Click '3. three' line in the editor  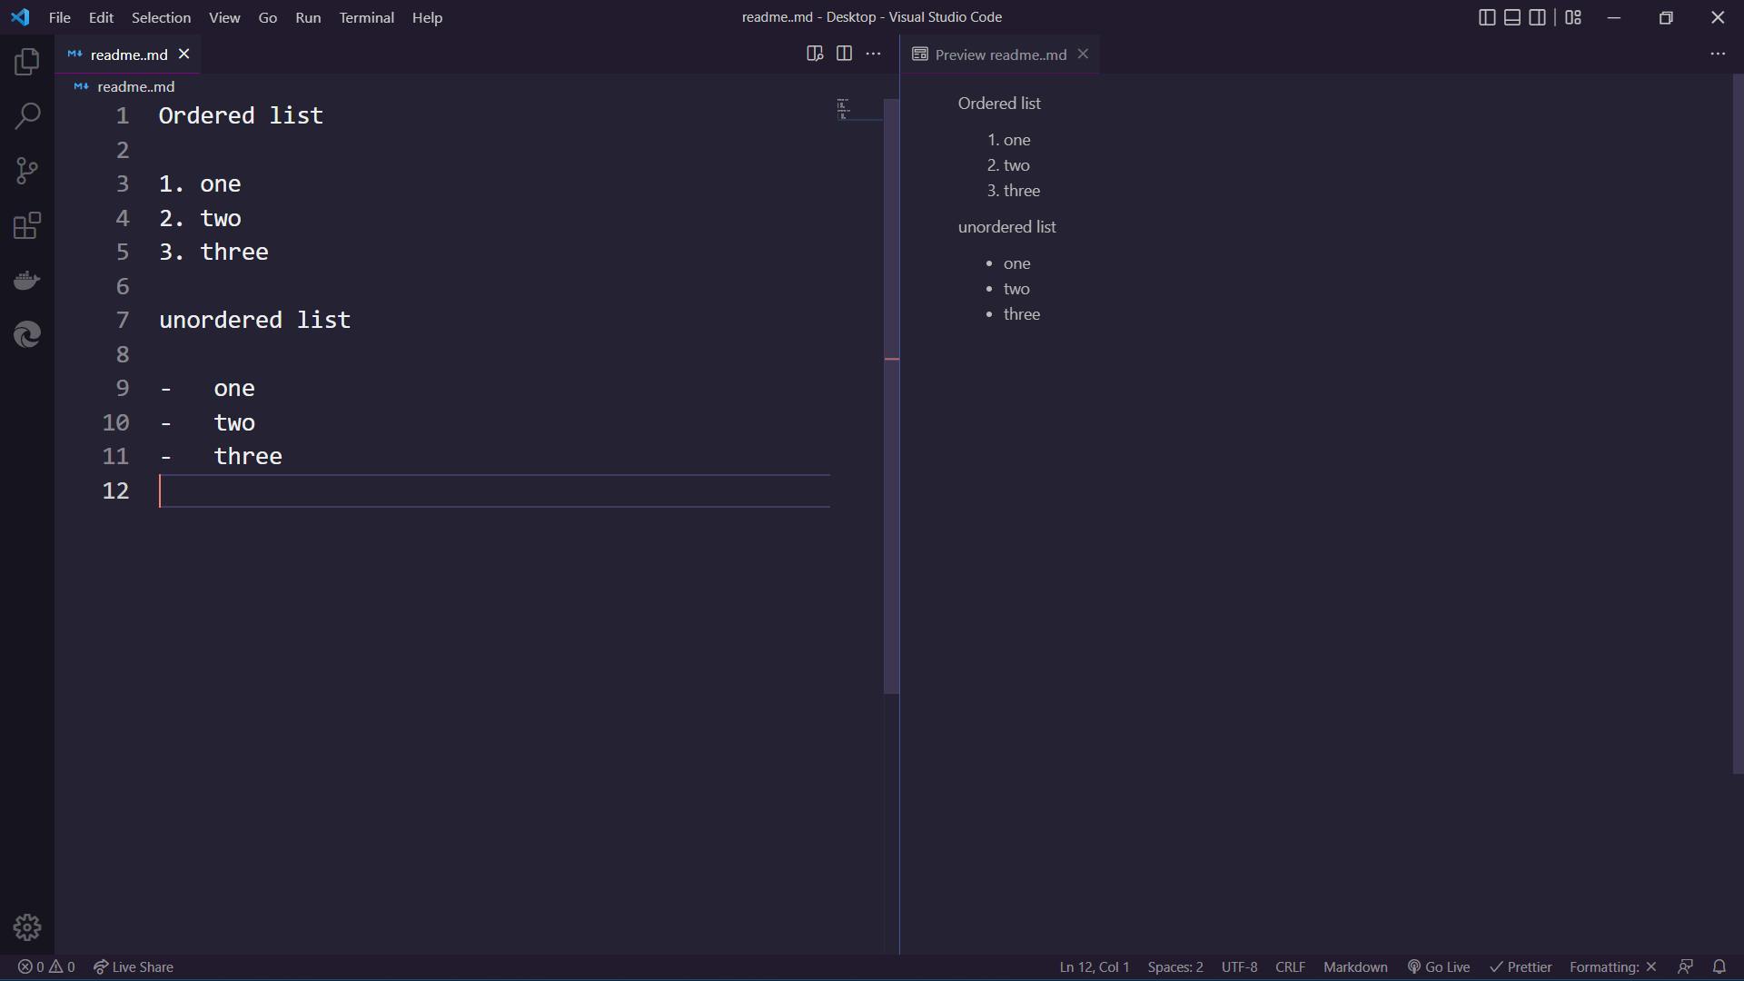[213, 253]
